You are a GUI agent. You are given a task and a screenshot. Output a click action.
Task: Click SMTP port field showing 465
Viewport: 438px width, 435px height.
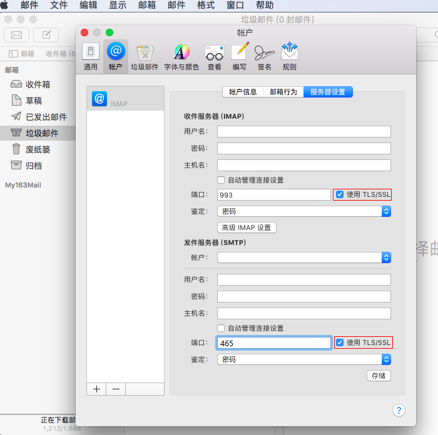tap(274, 343)
